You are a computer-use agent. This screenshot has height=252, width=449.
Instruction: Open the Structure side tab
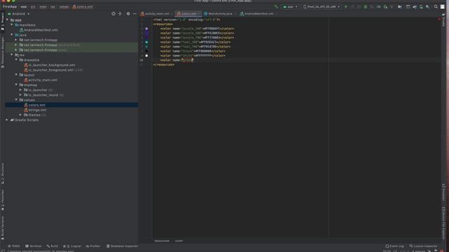pos(3,174)
